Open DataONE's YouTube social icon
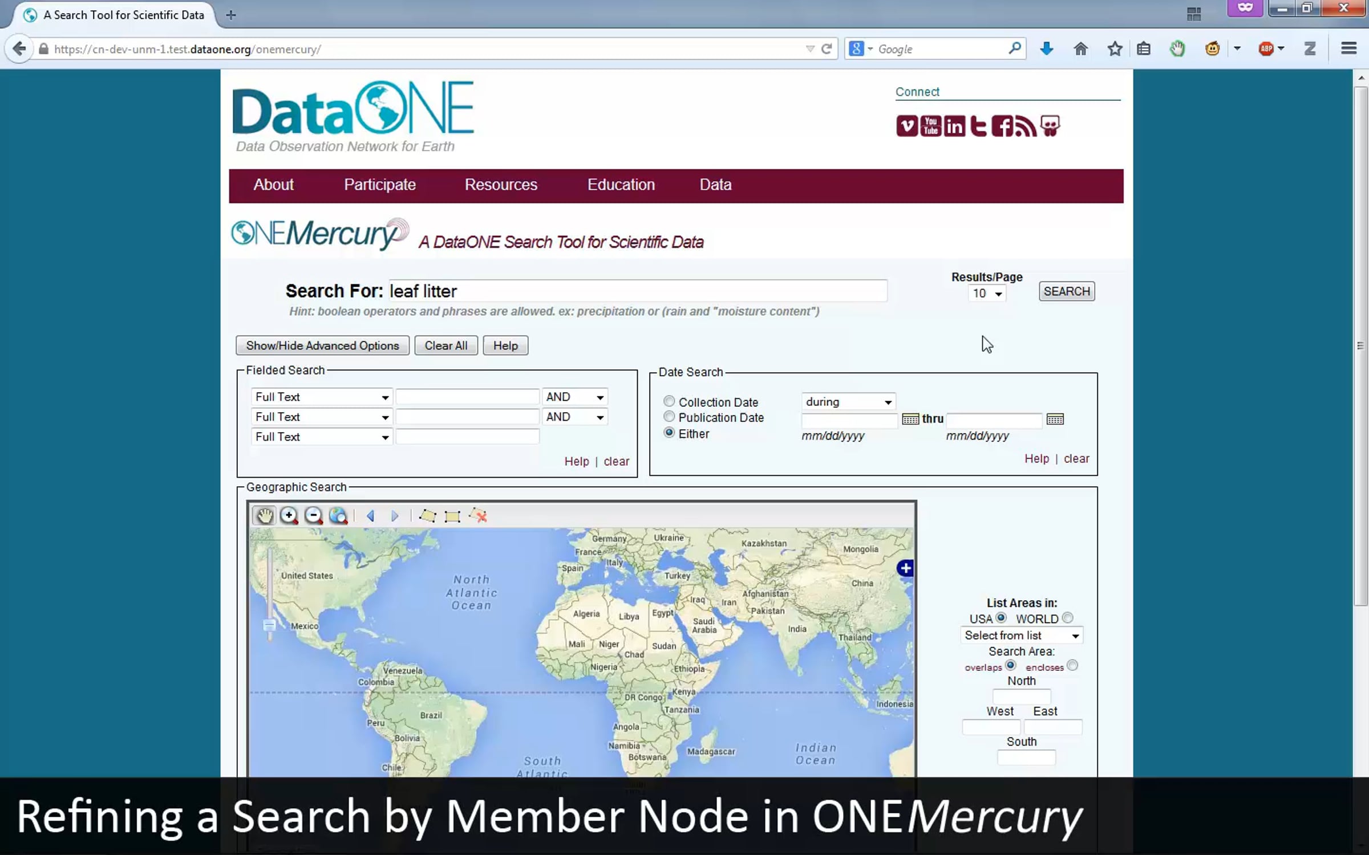The width and height of the screenshot is (1369, 855). coord(930,126)
